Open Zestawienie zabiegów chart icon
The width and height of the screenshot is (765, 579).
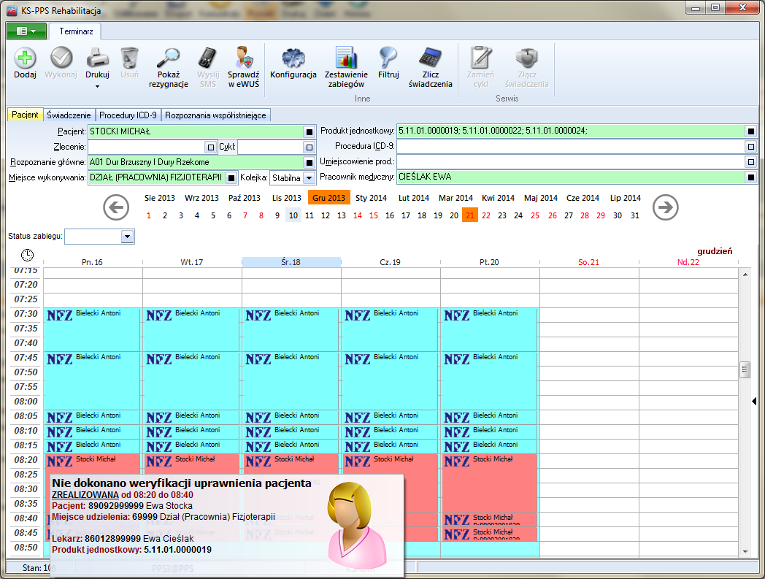[346, 58]
